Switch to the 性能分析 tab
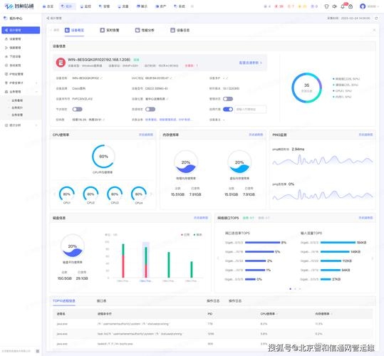 (145, 30)
